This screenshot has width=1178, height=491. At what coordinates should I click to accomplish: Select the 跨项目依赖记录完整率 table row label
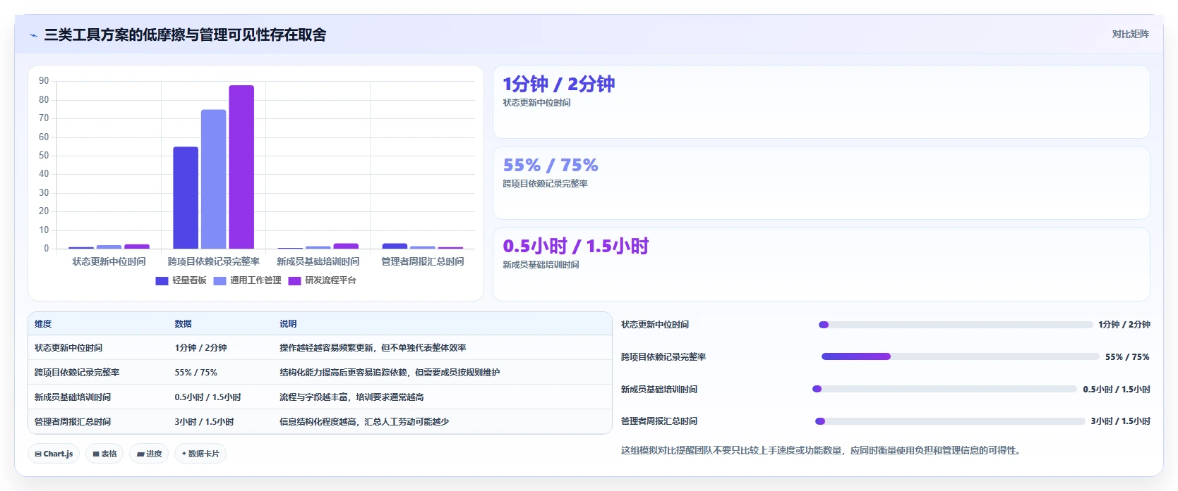(77, 373)
